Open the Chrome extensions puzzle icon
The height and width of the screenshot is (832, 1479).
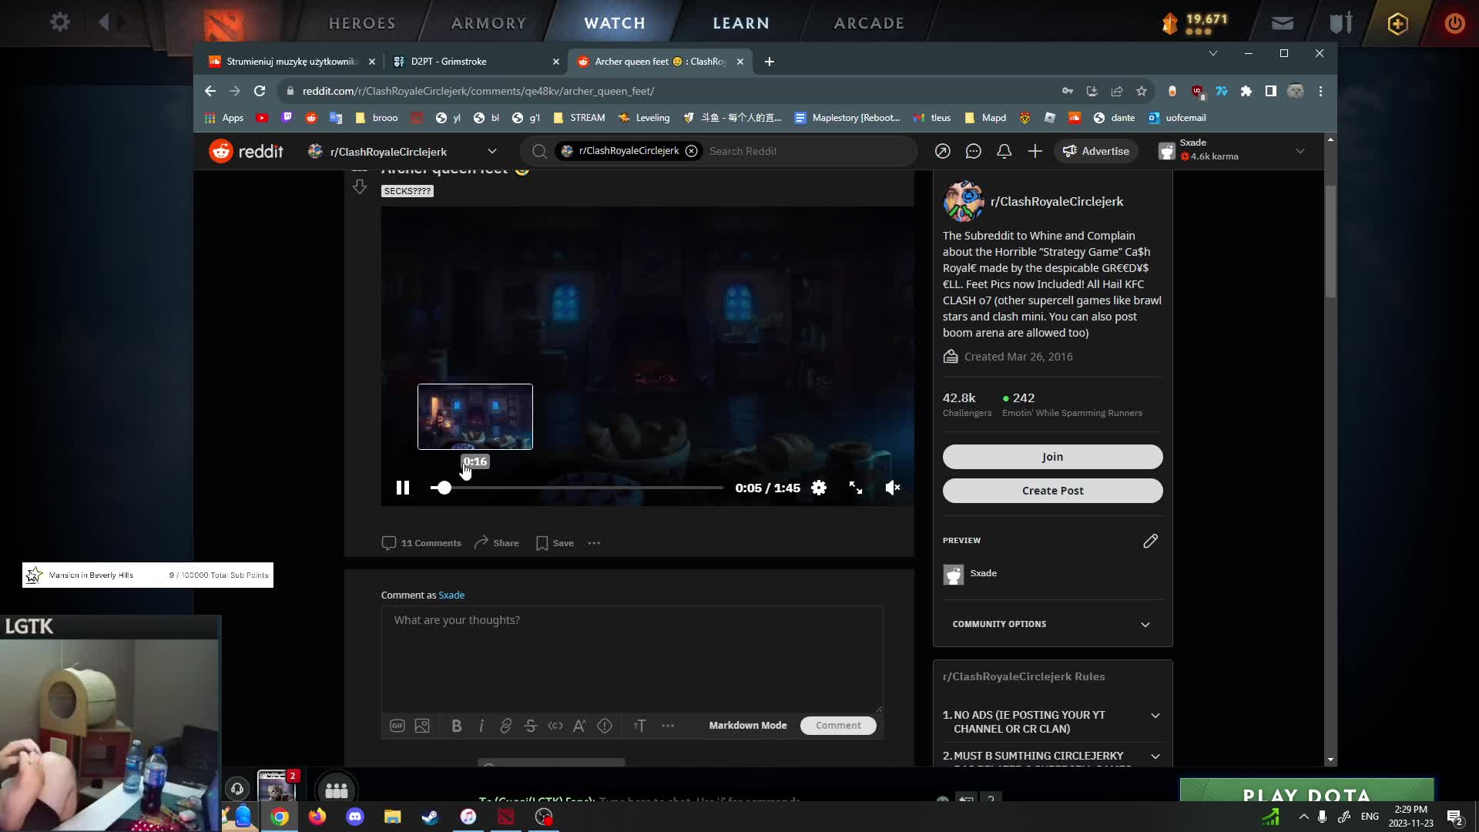1246,91
